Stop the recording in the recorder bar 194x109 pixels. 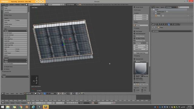pyautogui.click(x=43, y=2)
